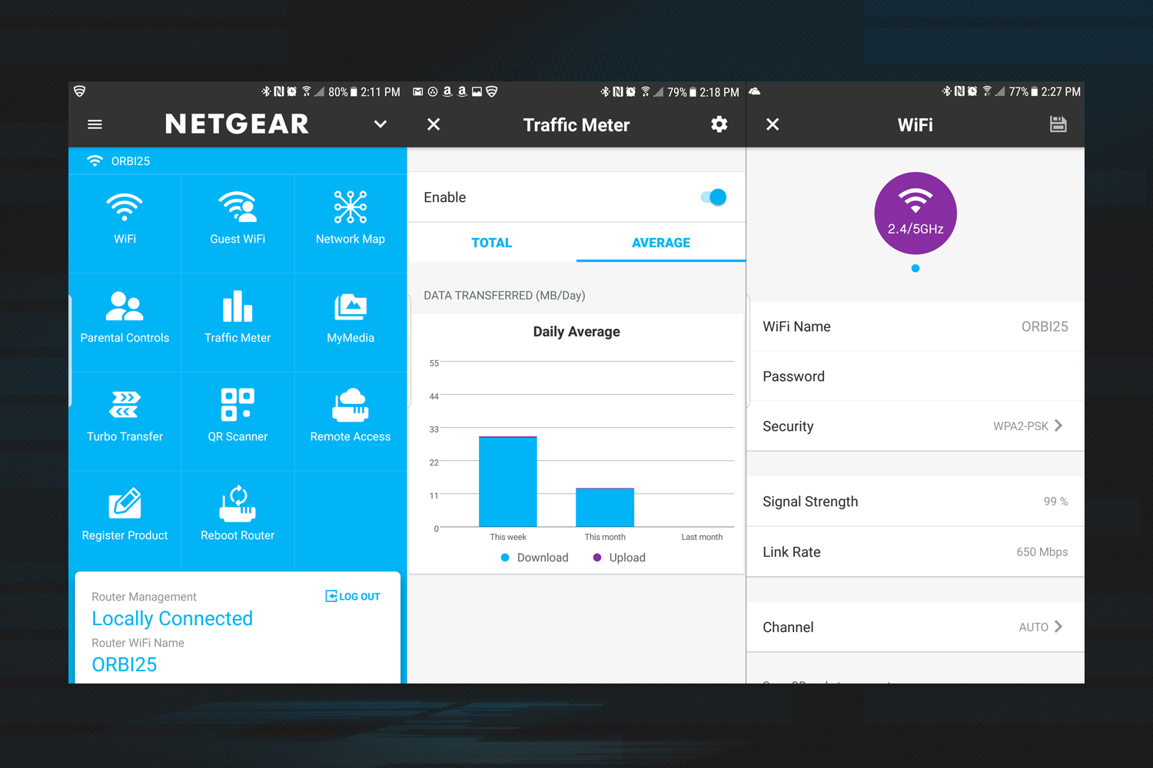1153x768 pixels.
Task: Open the Security WPA2-PSK chevron
Action: tap(1058, 425)
